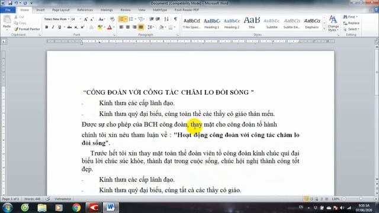The image size is (379, 213).
Task: Open the Line Spacing dropdown
Action: (151, 27)
